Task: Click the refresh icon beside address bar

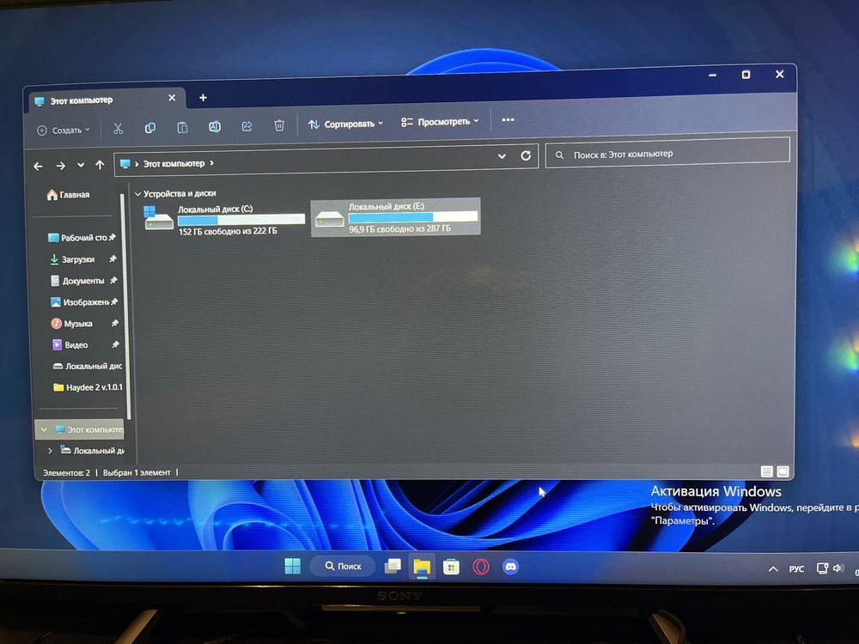Action: (x=526, y=155)
